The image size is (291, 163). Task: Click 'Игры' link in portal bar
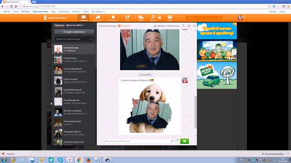tap(53, 11)
